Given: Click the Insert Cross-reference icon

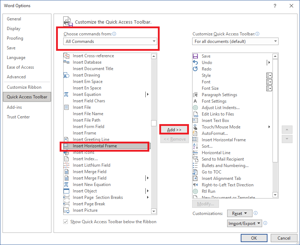Looking at the screenshot, I should (x=66, y=56).
